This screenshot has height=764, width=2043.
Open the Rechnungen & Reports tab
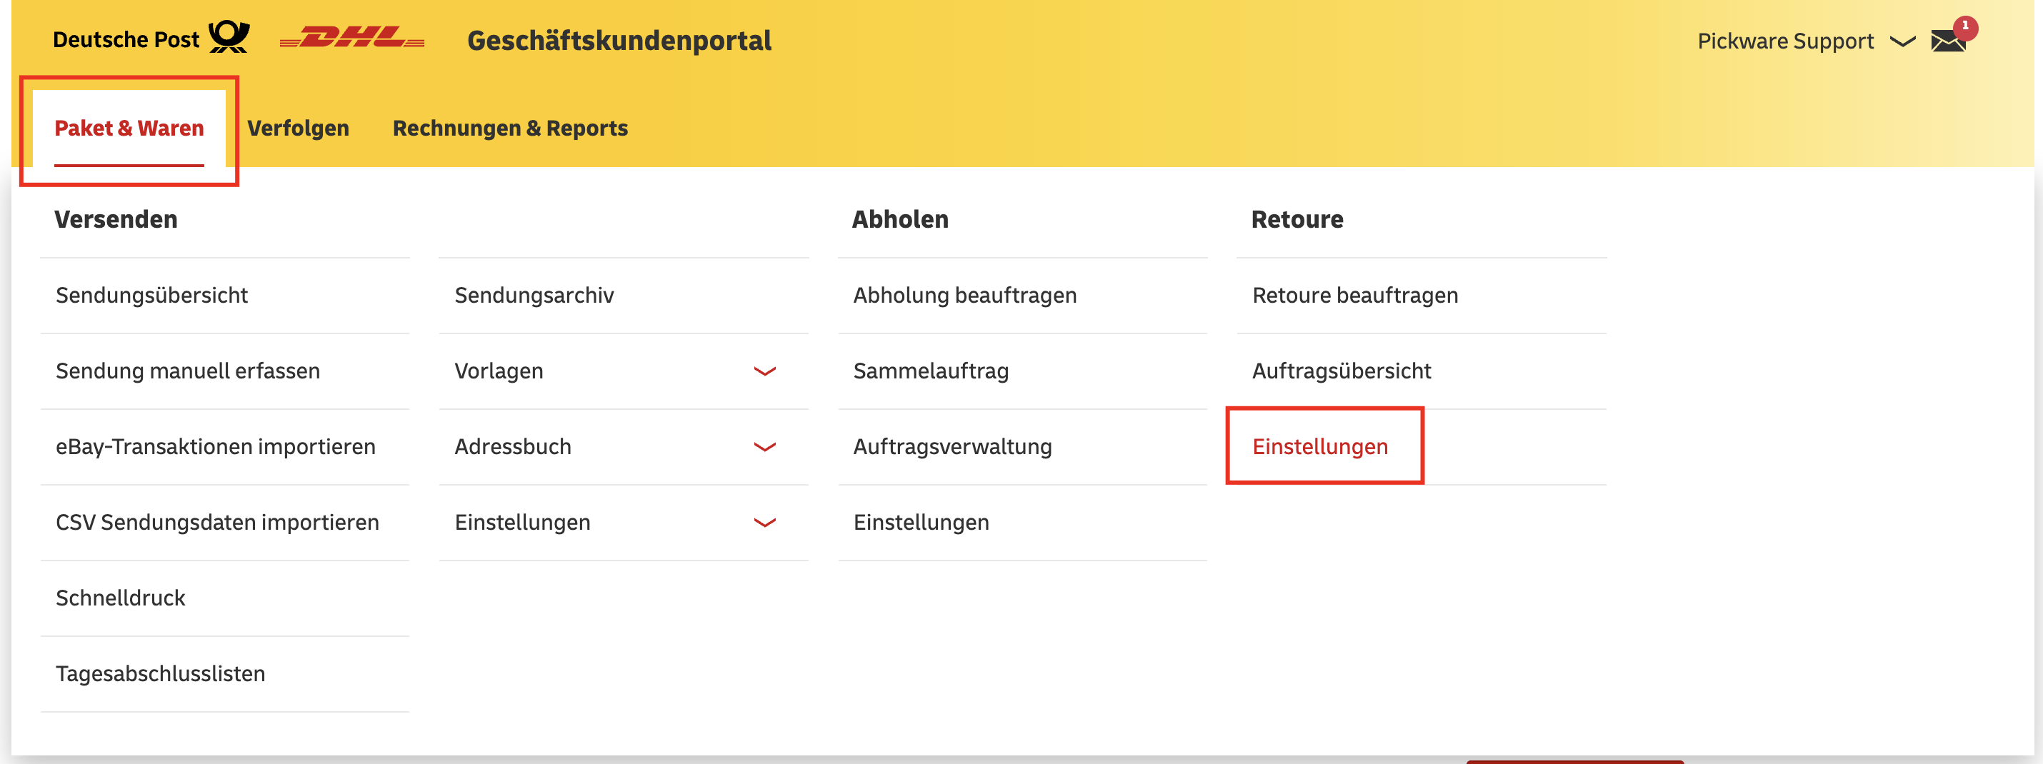click(510, 128)
